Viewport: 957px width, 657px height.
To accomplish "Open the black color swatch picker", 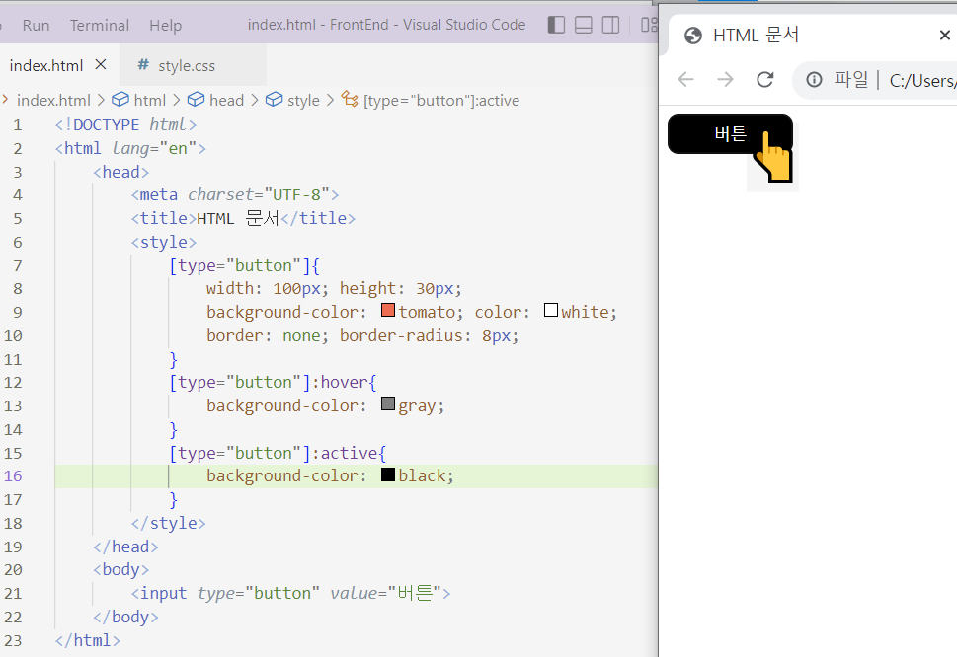I will (388, 474).
